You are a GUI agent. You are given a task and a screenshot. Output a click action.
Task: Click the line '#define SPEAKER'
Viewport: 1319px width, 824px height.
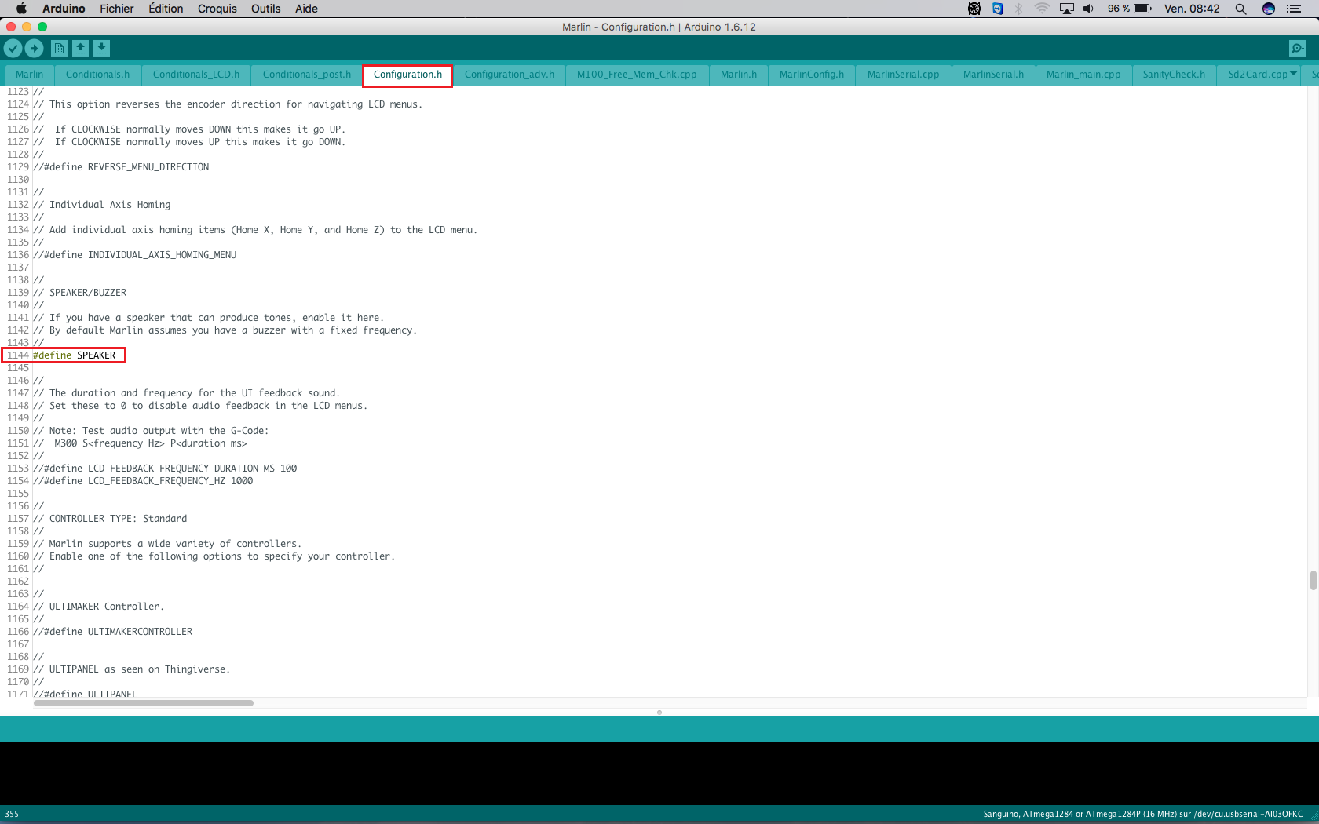[75, 355]
